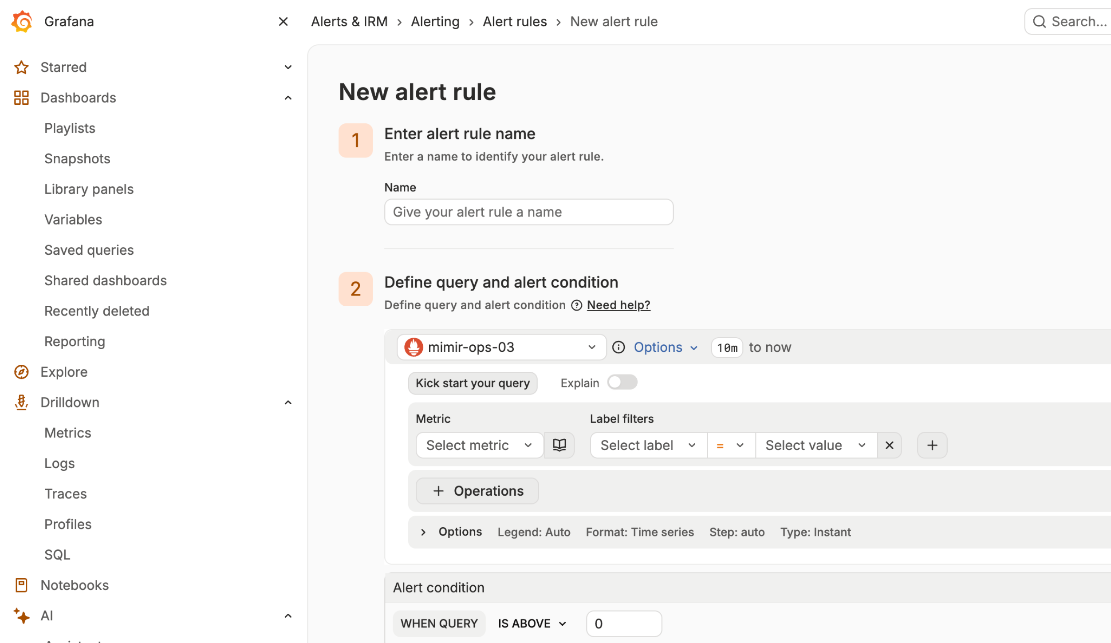Click the Explore compass icon
The image size is (1111, 643).
pos(21,372)
